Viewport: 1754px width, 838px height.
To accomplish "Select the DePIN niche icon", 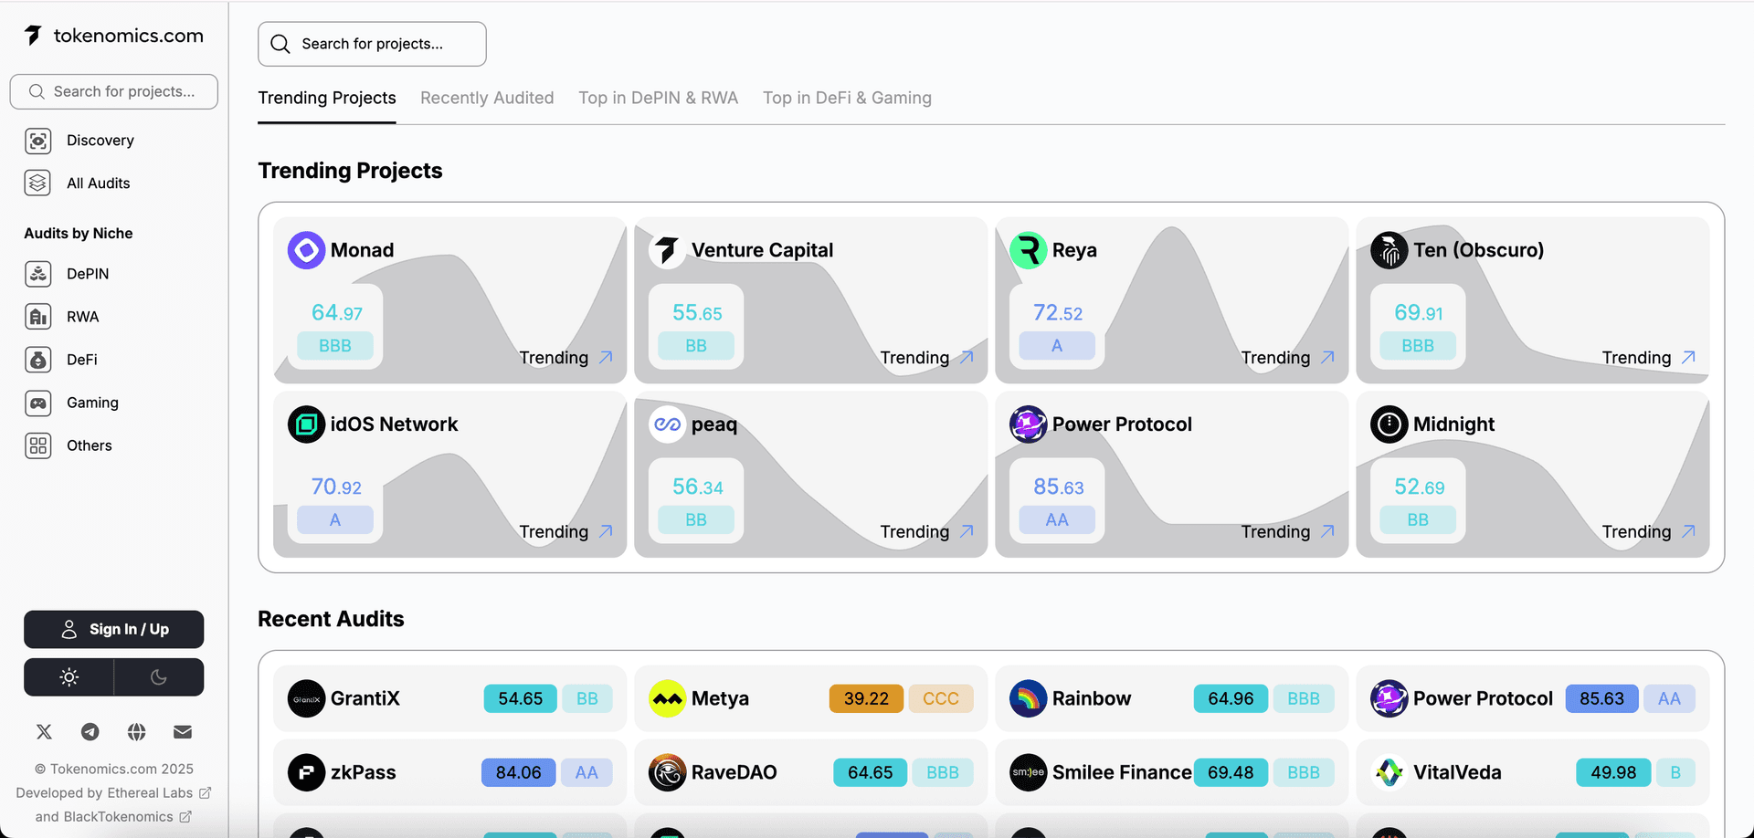I will tap(37, 274).
